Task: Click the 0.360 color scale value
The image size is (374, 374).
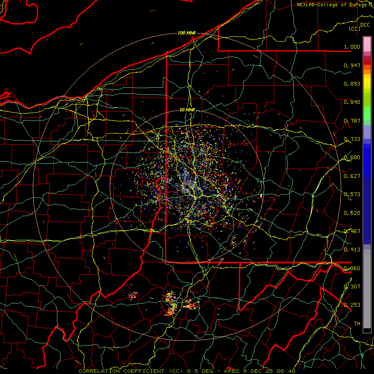Action: pos(352,268)
